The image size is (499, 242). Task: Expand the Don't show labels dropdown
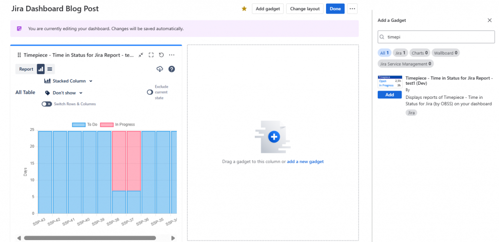[x=64, y=93]
